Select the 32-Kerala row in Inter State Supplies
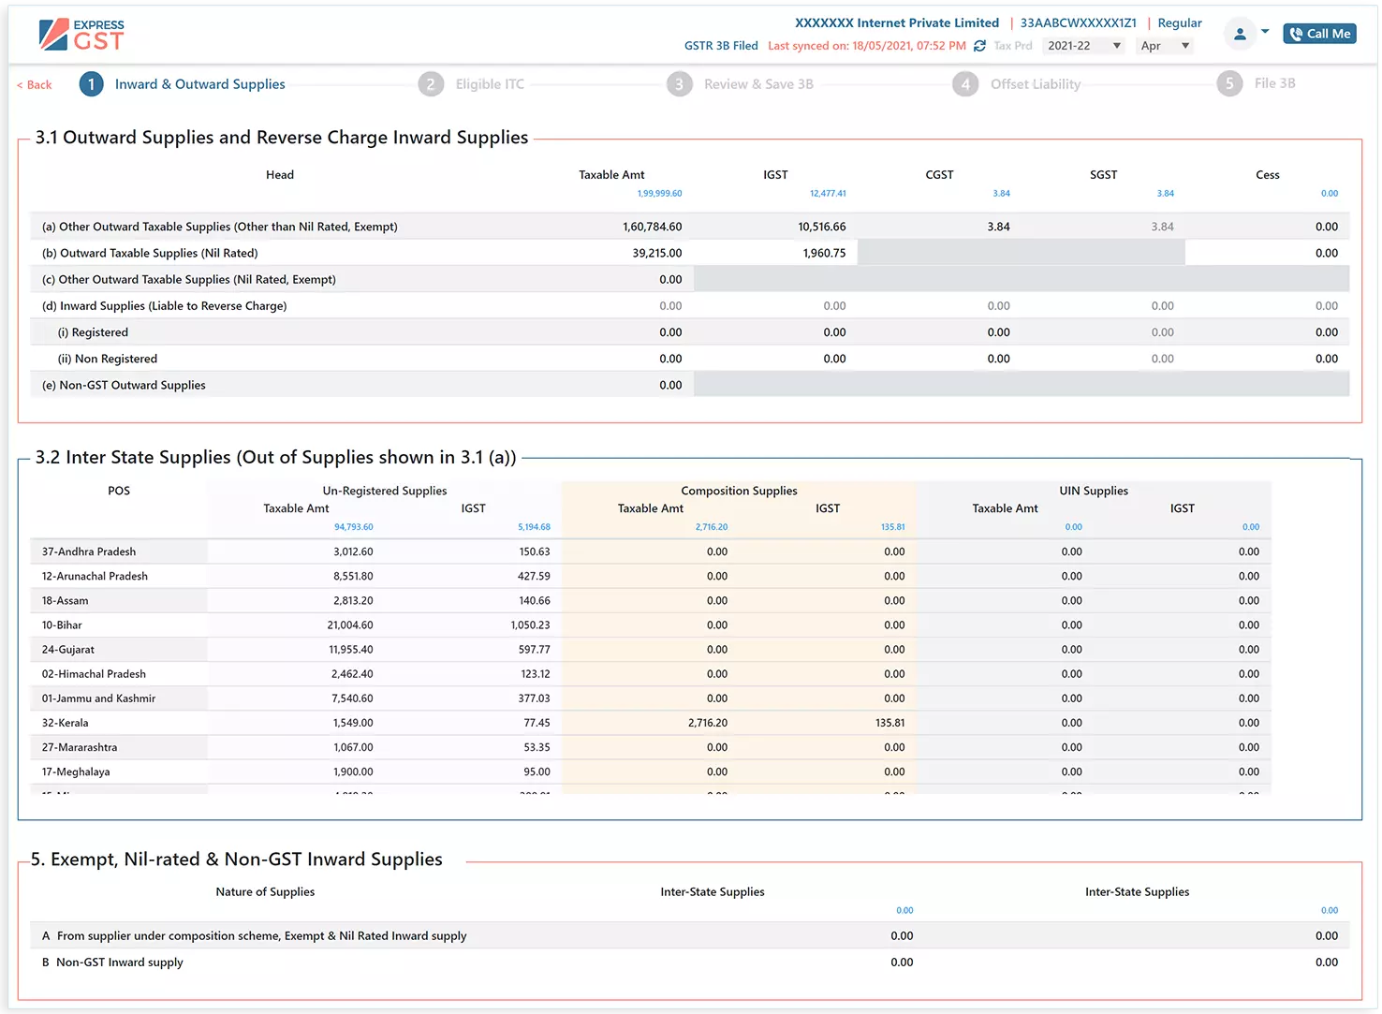This screenshot has width=1382, height=1014. click(x=65, y=722)
